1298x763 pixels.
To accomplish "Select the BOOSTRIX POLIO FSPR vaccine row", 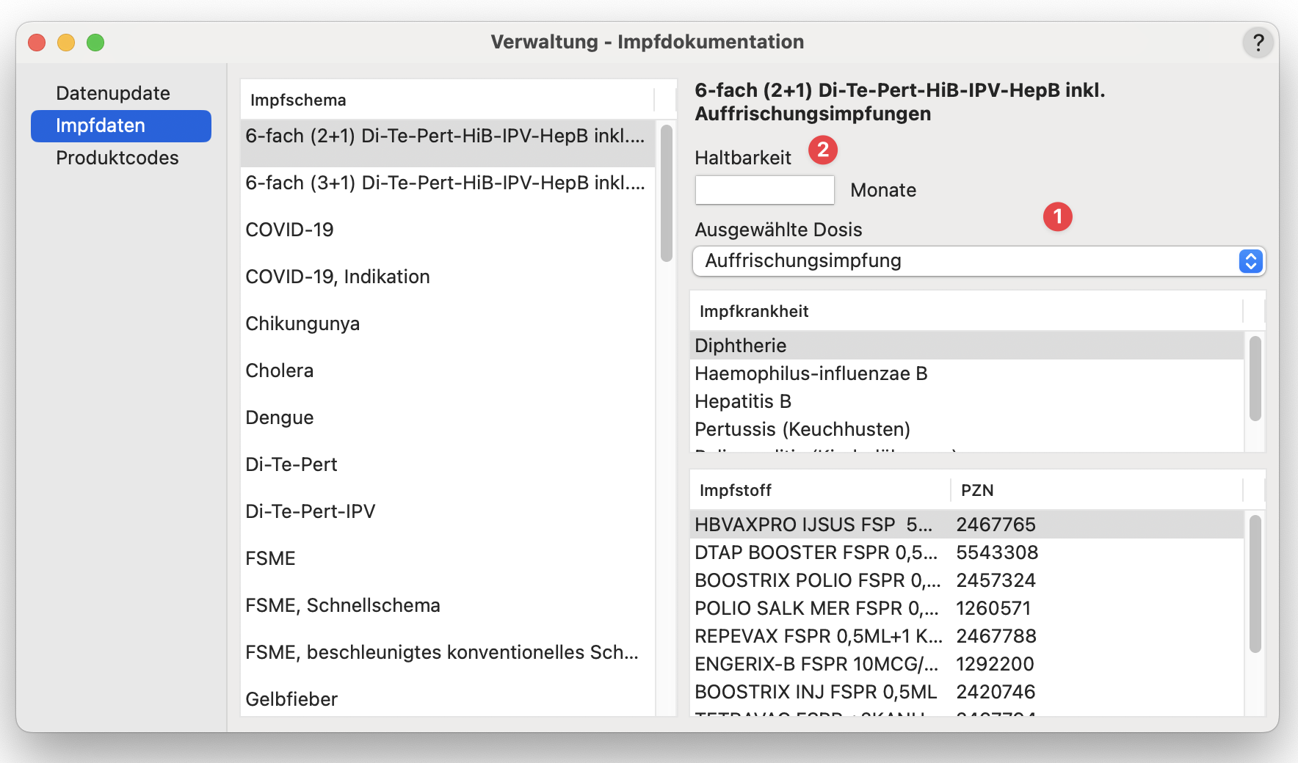I will 817,580.
